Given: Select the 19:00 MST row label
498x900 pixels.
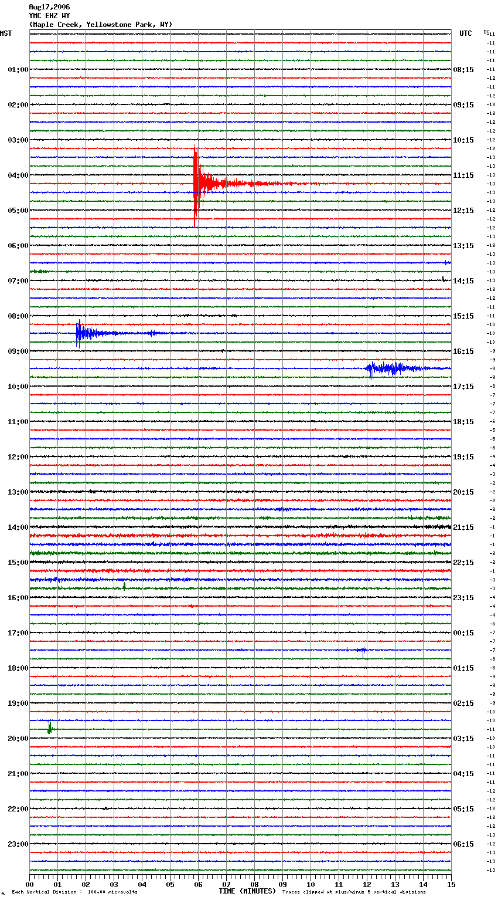Looking at the screenshot, I should pos(18,703).
